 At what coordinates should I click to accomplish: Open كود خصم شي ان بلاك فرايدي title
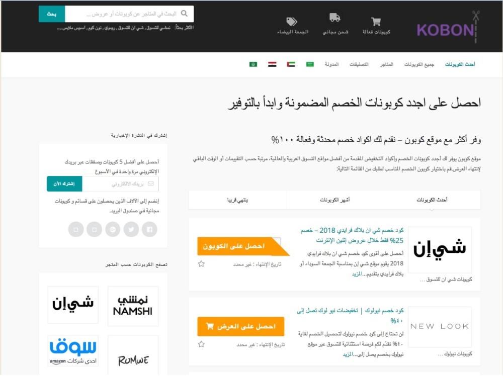pos(352,235)
